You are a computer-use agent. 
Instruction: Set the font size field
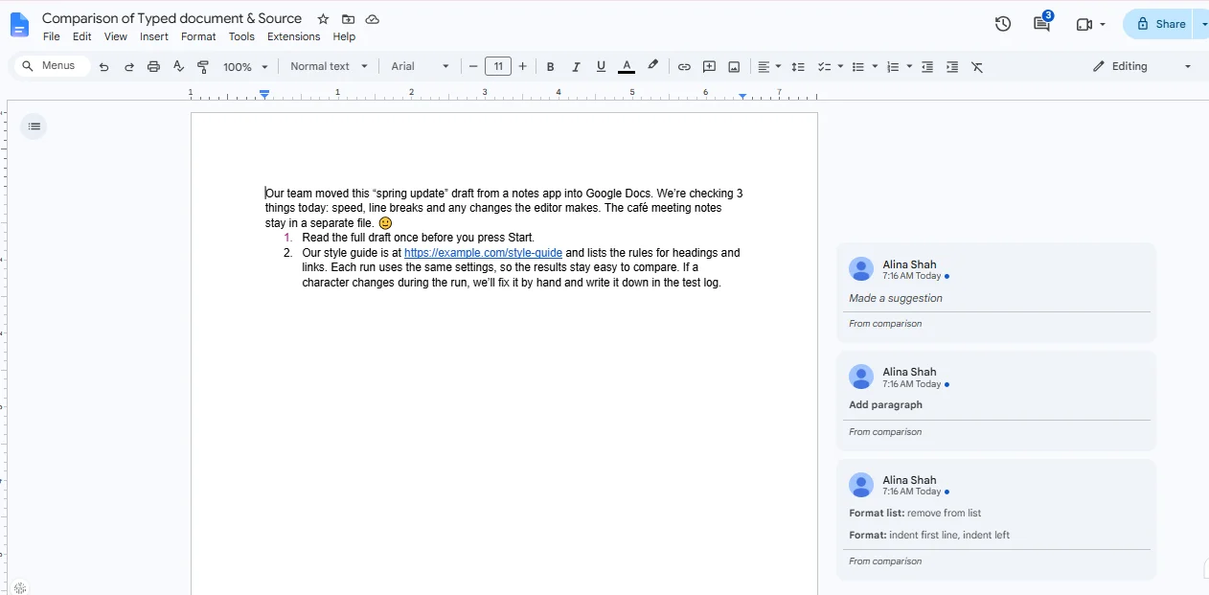tap(498, 66)
